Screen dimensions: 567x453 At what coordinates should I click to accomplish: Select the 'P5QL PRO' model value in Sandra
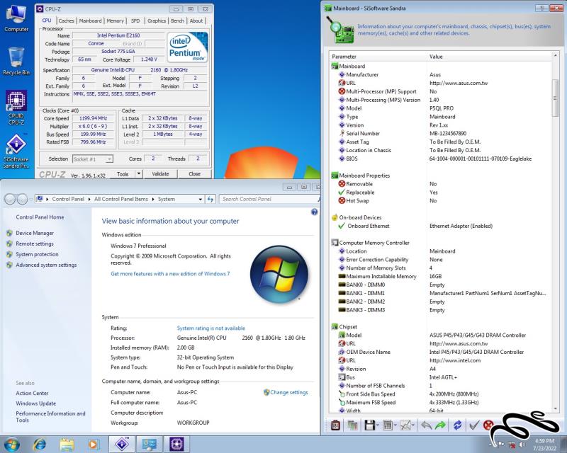pyautogui.click(x=441, y=108)
